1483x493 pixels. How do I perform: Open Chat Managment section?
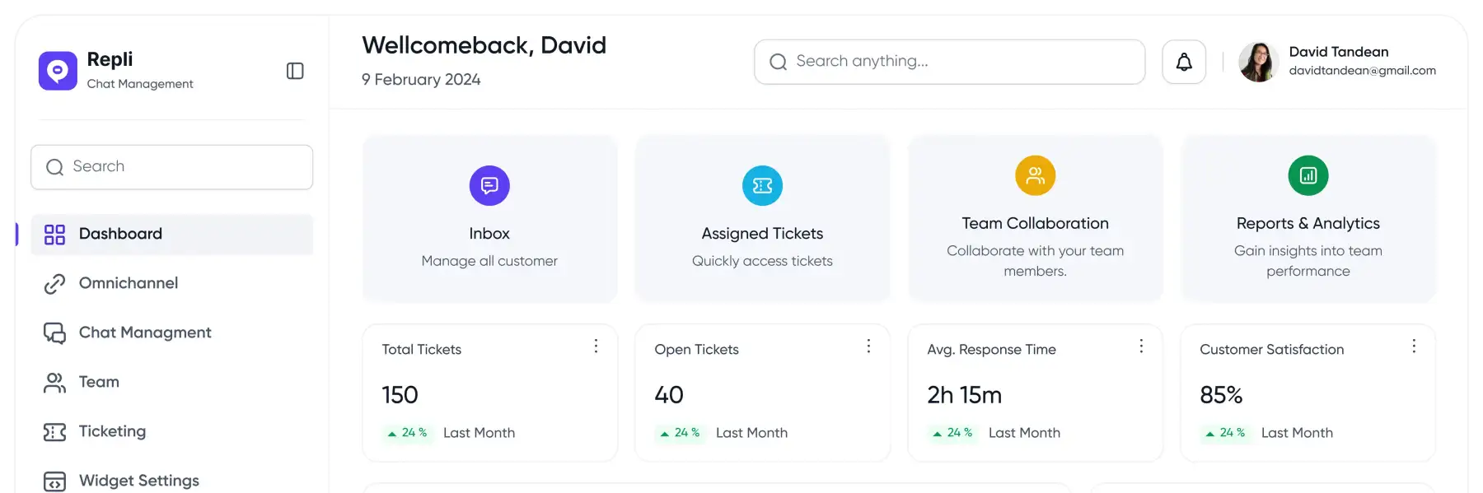[145, 333]
